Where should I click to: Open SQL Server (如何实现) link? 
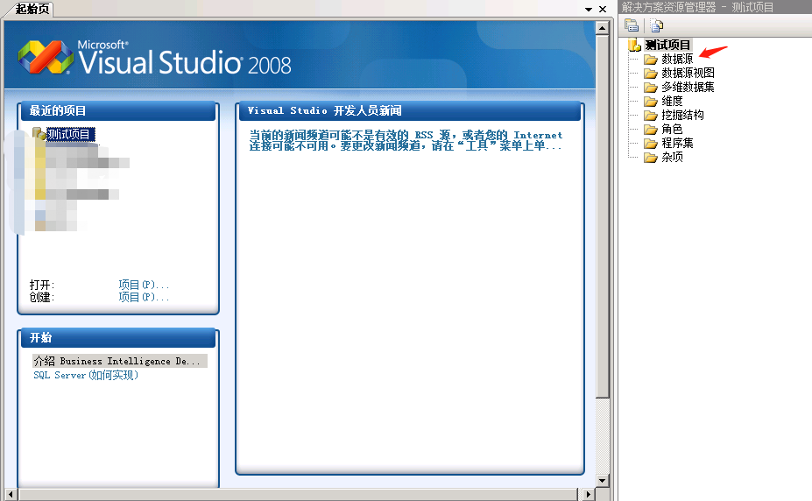click(x=86, y=375)
